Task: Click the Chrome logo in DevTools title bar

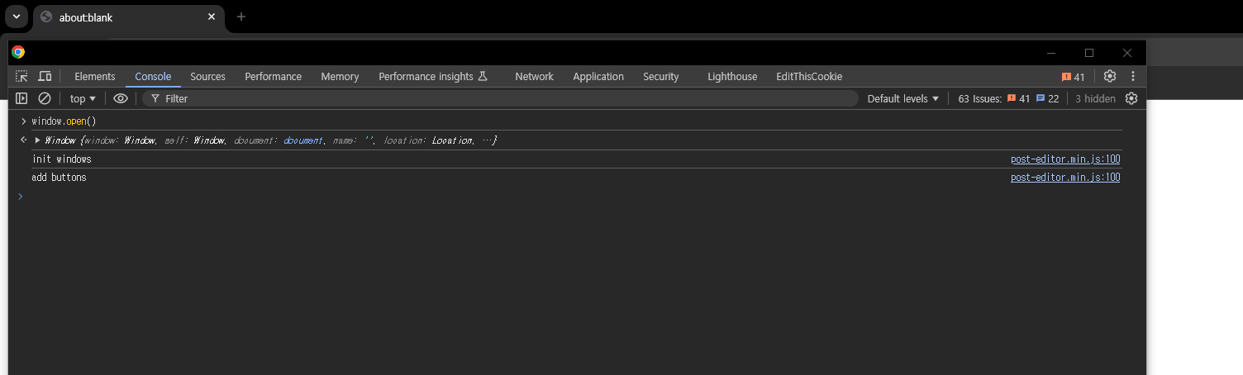Action: pos(18,52)
